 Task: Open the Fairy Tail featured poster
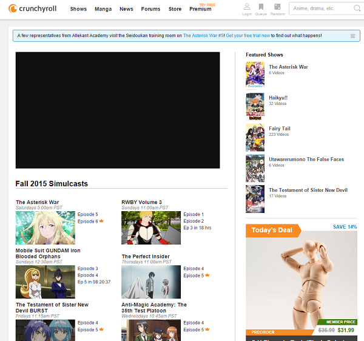(255, 137)
